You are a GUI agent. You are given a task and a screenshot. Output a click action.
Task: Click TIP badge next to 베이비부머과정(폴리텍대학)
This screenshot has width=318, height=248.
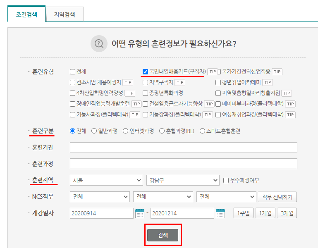290,104
